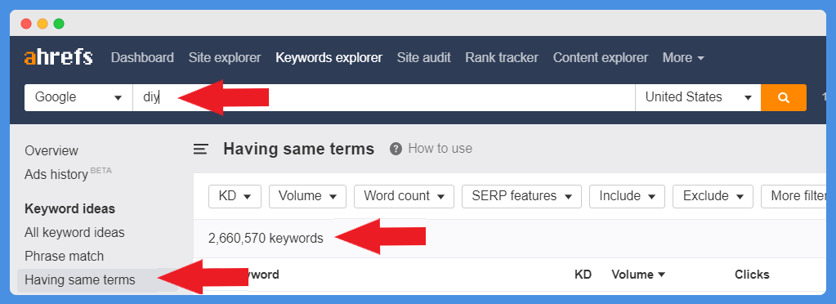The height and width of the screenshot is (304, 836).
Task: Open Overview in the sidebar
Action: click(51, 151)
